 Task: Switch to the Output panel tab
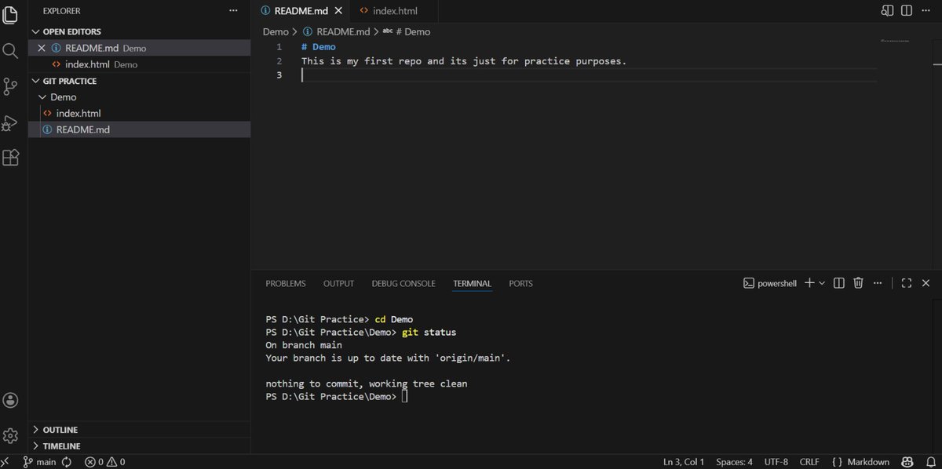pyautogui.click(x=338, y=283)
